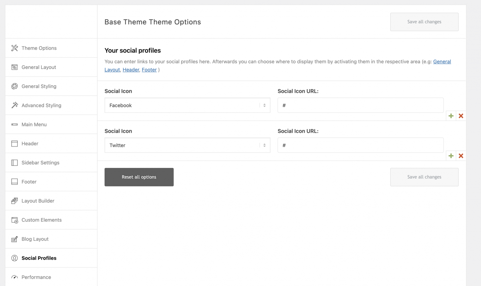Screen dimensions: 481x286
Task: Expand the second Social Icon selector arrows
Action: pyautogui.click(x=264, y=145)
